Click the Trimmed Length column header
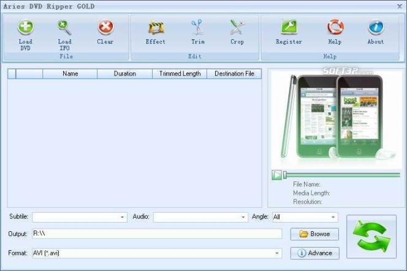 (x=180, y=74)
